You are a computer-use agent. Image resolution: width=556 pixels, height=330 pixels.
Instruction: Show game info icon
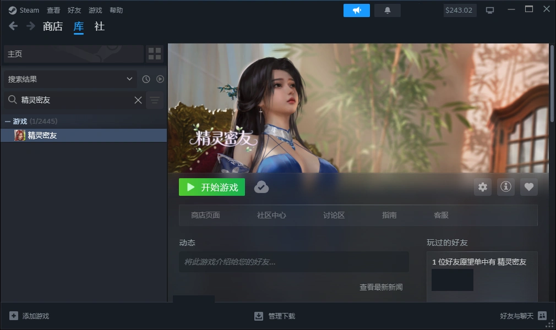click(506, 187)
